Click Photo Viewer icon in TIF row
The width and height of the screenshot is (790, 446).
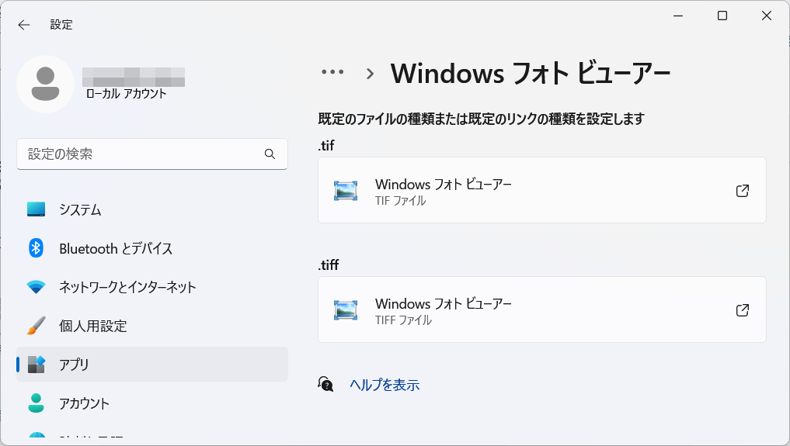click(x=346, y=191)
